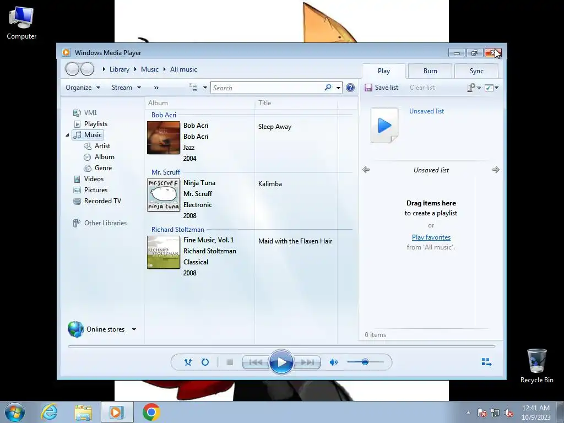Select the Sleep Away track
The width and height of the screenshot is (564, 423).
275,127
